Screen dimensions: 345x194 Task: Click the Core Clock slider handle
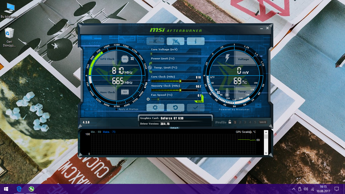(180, 81)
